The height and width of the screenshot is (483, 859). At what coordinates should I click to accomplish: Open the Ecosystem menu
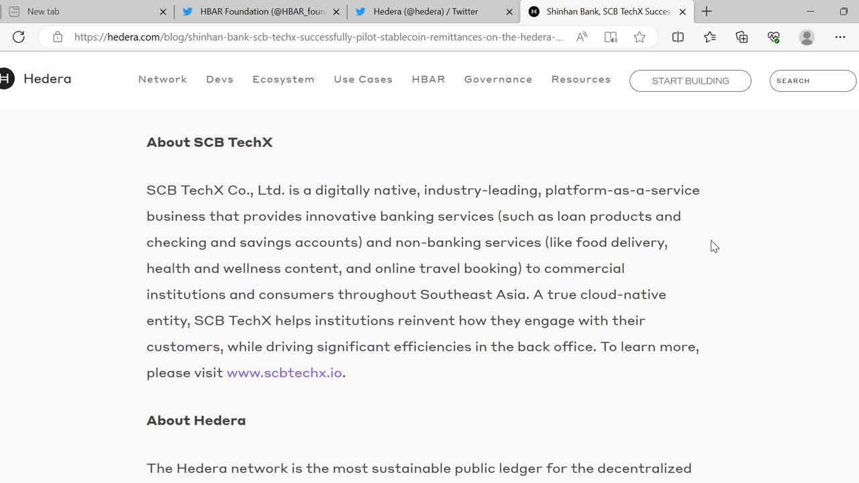click(283, 79)
